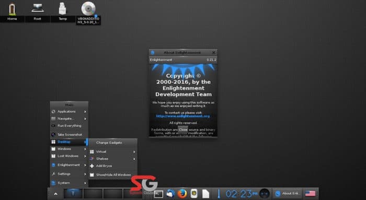
Task: Click the Shelves submenu icon
Action: tap(92, 159)
